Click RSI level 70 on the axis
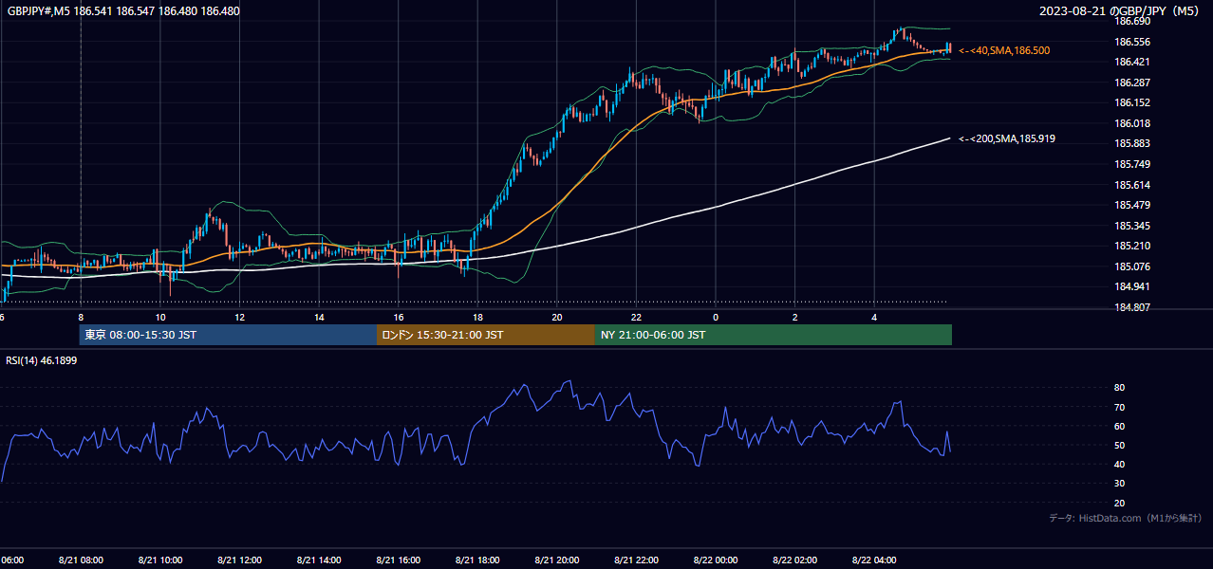Image resolution: width=1213 pixels, height=569 pixels. (1119, 407)
